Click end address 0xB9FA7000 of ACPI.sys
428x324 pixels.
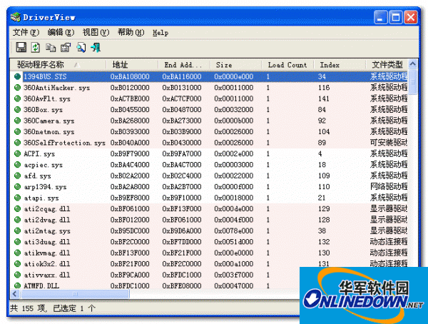coord(181,153)
